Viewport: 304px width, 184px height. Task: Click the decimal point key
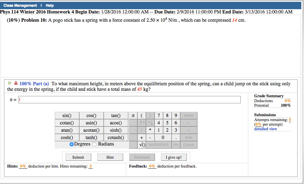point(176,138)
